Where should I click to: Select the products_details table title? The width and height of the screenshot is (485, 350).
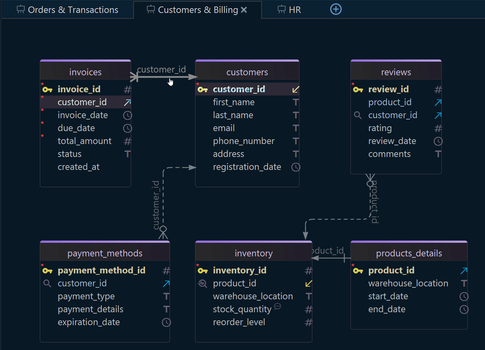pos(409,253)
